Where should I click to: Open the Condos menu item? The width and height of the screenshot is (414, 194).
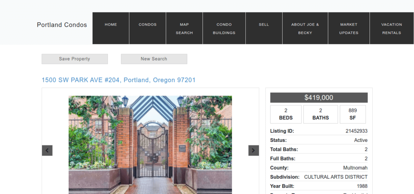[x=148, y=28]
